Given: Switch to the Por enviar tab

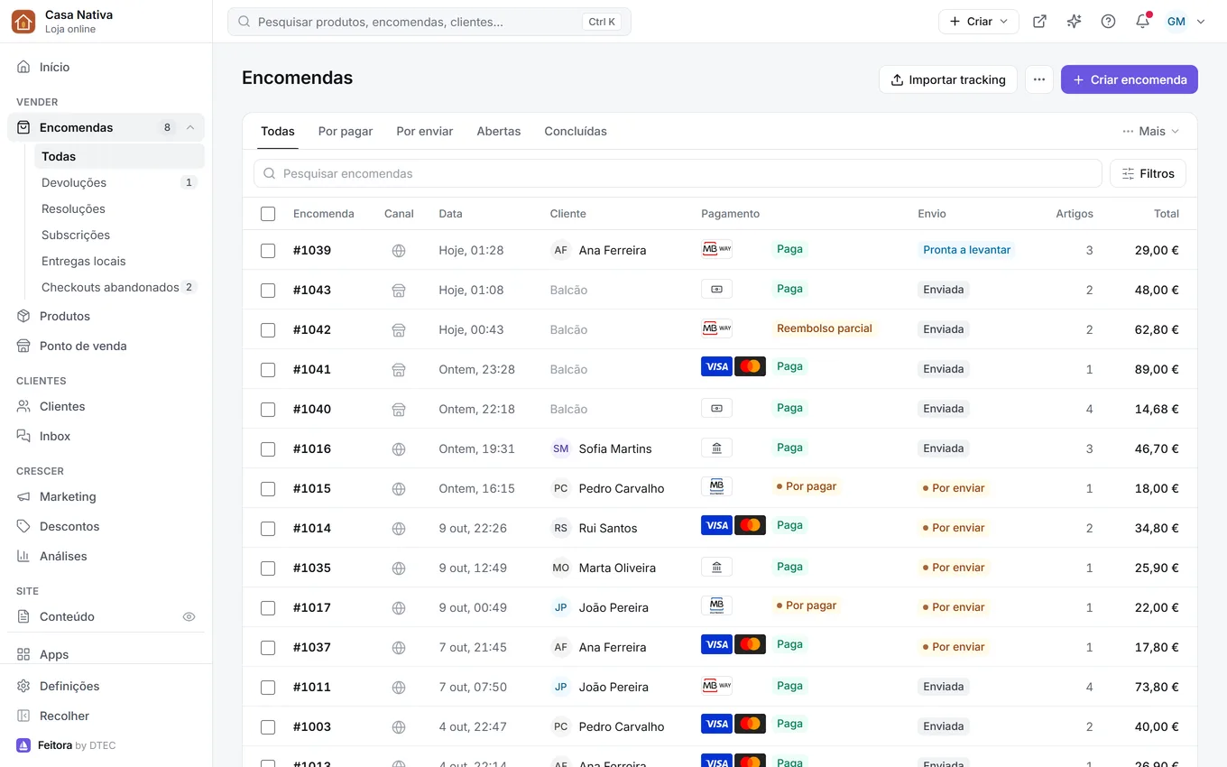Looking at the screenshot, I should pos(425,131).
